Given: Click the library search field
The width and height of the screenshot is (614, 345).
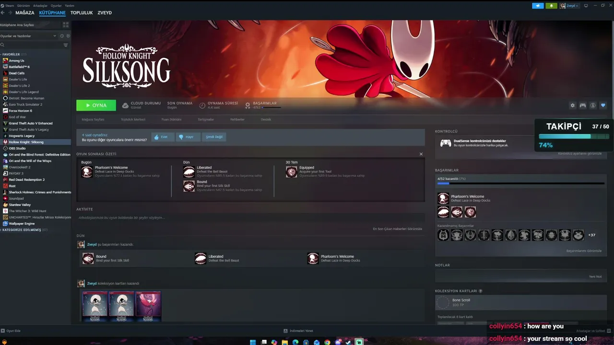Looking at the screenshot, I should (x=31, y=45).
